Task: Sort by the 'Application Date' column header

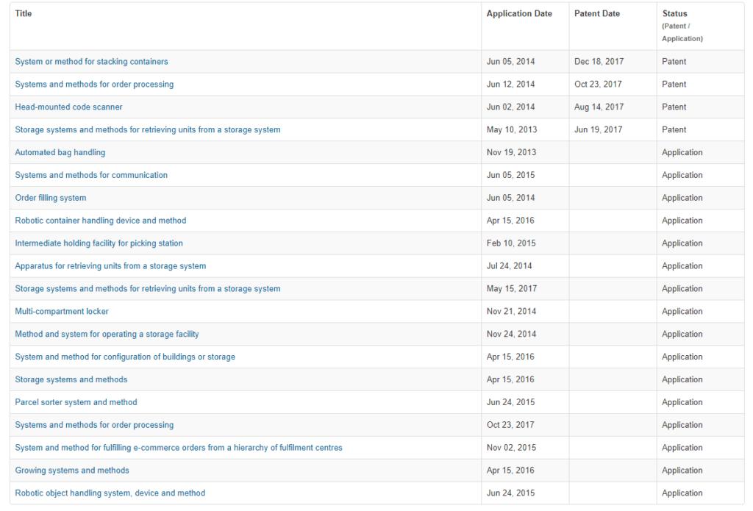Action: tap(519, 14)
